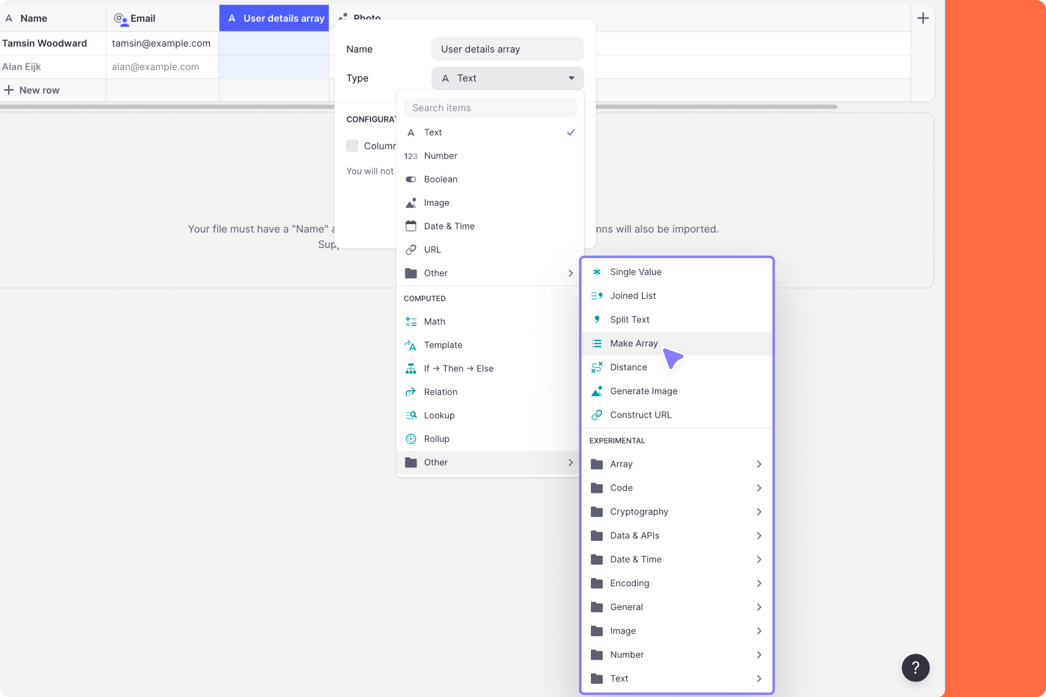Viewport: 1046px width, 697px height.
Task: Click the Image field type icon
Action: 411,202
